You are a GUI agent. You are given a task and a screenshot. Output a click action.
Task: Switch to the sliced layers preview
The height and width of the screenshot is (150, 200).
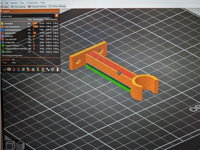pyautogui.click(x=20, y=145)
